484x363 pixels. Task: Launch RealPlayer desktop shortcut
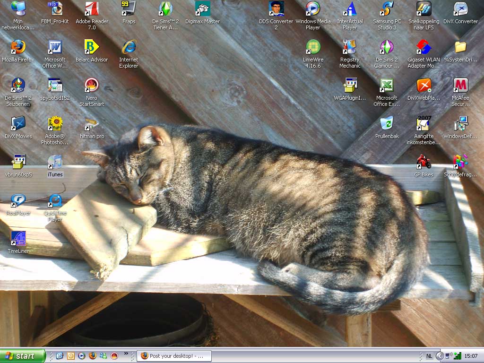[x=18, y=204]
